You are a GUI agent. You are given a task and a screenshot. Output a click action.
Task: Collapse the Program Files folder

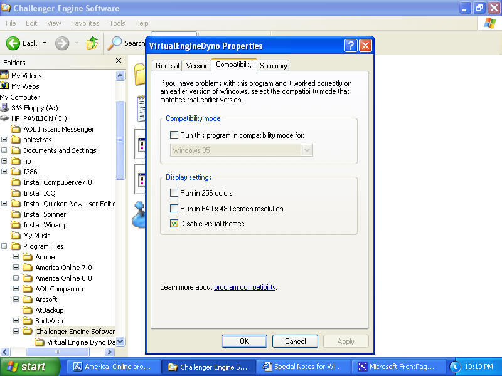4,246
